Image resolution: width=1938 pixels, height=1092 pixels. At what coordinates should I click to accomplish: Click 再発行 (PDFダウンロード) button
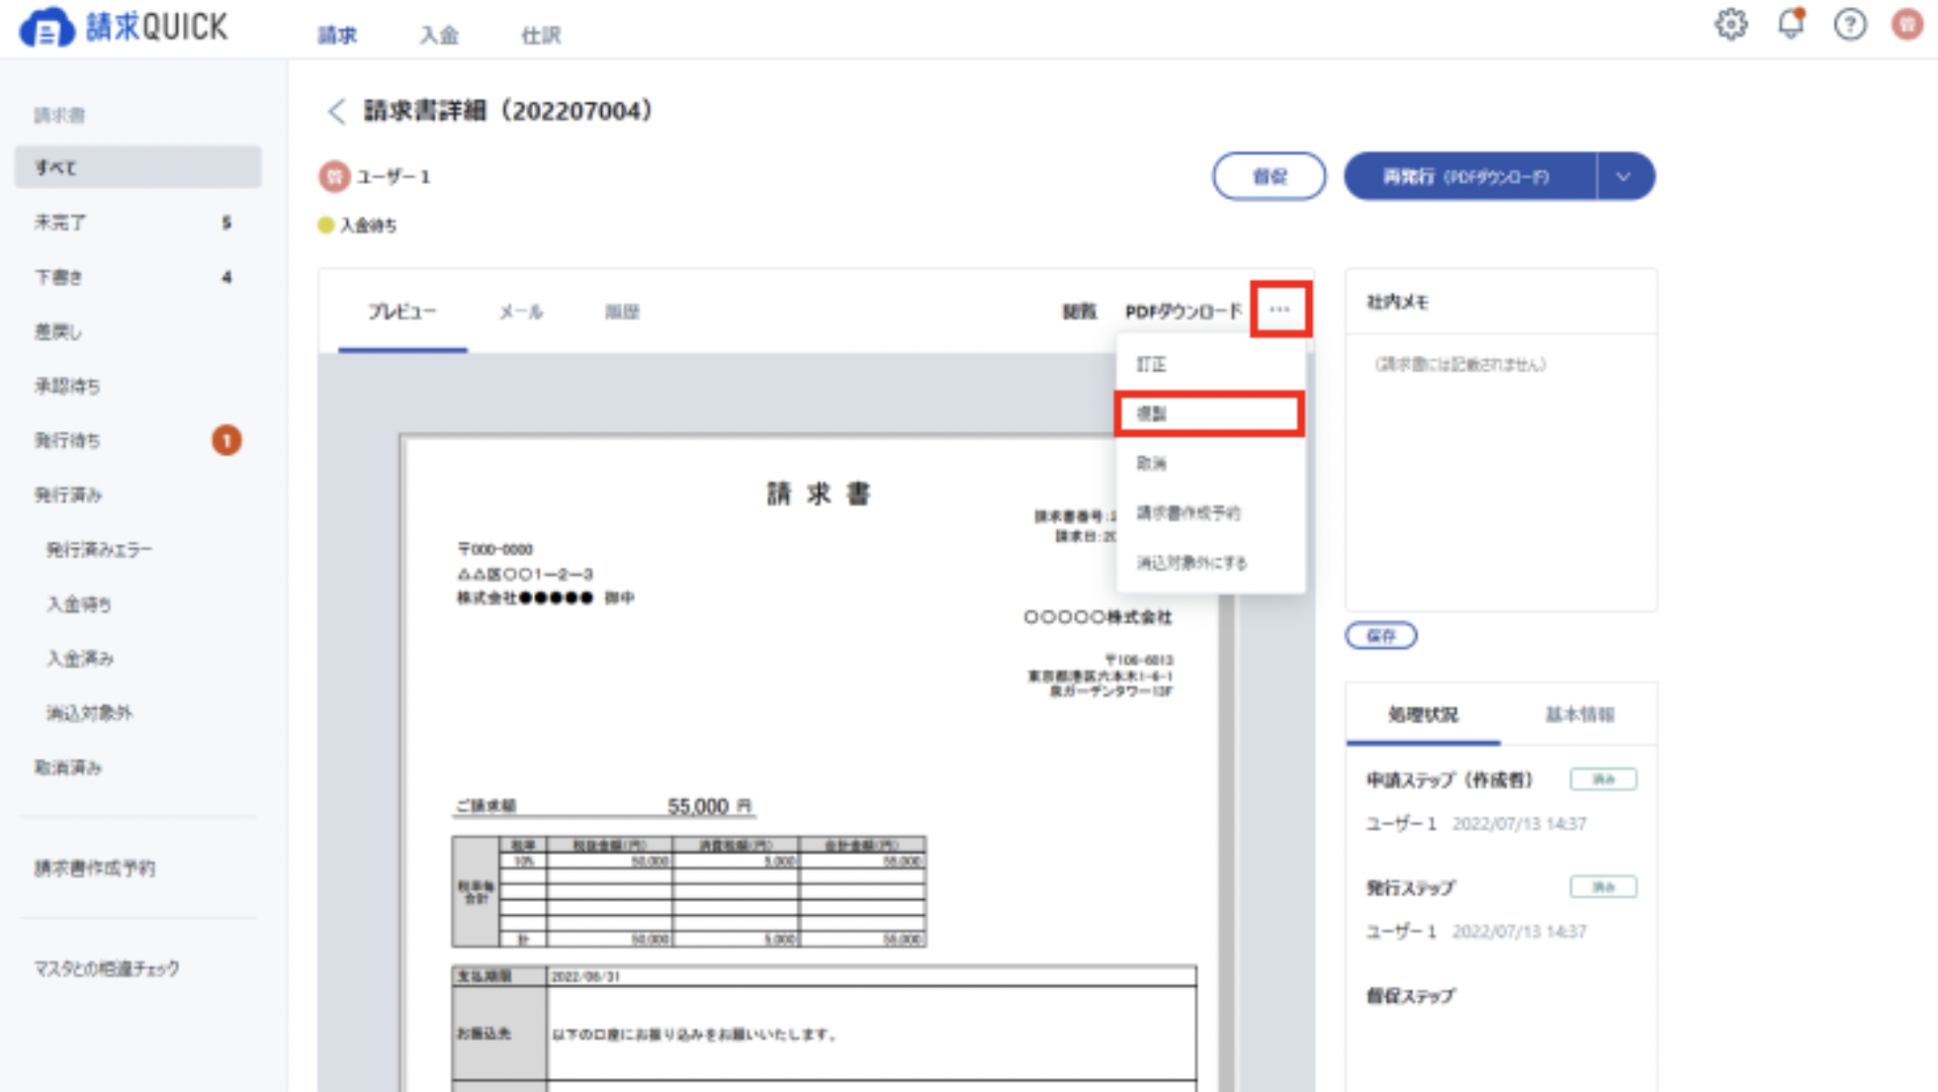1469,176
